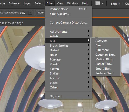129x112 pixels.
Task: Open Surface Blur... dialog
Action: pyautogui.click(x=105, y=73)
